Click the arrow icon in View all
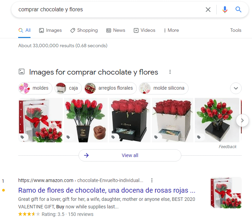This screenshot has height=220, width=252. [x=86, y=155]
